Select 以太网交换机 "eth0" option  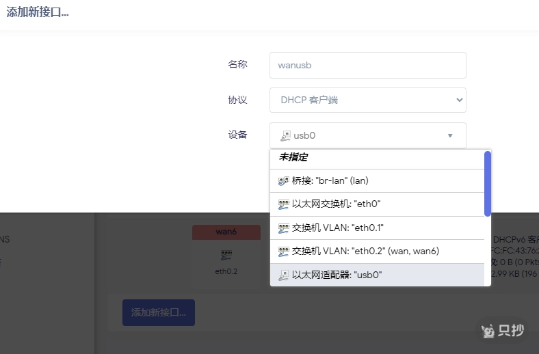[x=377, y=204]
